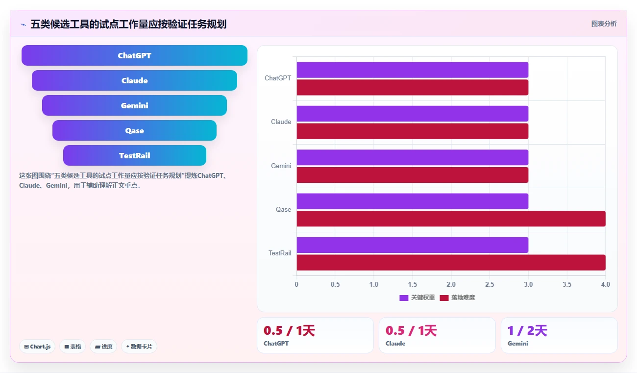Select the Gemini funnel stage

pos(134,105)
